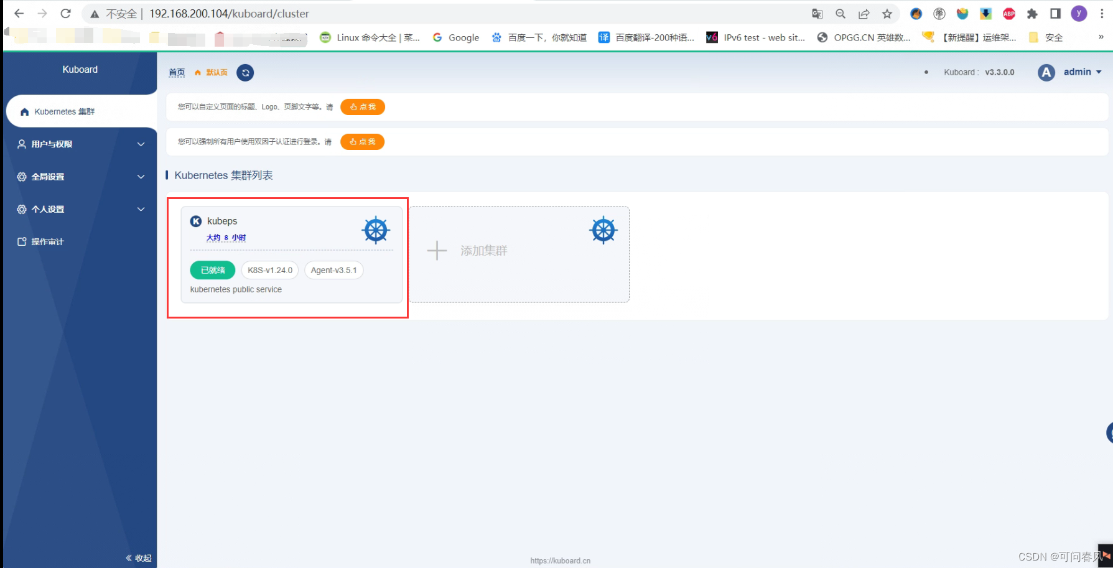Open the admin user dropdown
This screenshot has width=1113, height=568.
(x=1083, y=72)
